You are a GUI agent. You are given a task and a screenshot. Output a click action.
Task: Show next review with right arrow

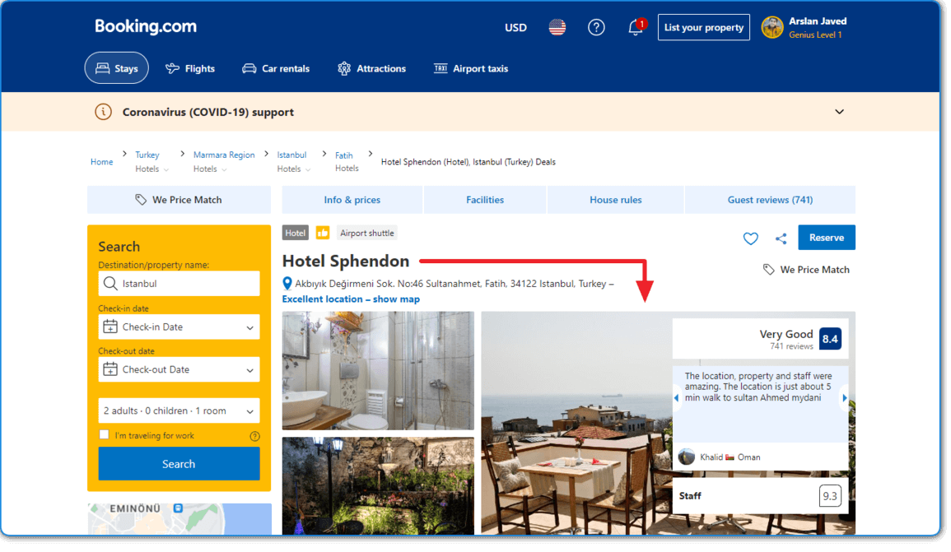pyautogui.click(x=845, y=398)
